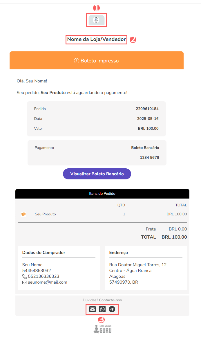Select the Nome da Loja/Vendedor heading

coord(96,39)
